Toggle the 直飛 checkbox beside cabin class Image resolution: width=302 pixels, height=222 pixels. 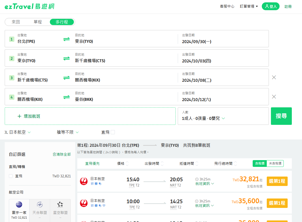[113, 132]
